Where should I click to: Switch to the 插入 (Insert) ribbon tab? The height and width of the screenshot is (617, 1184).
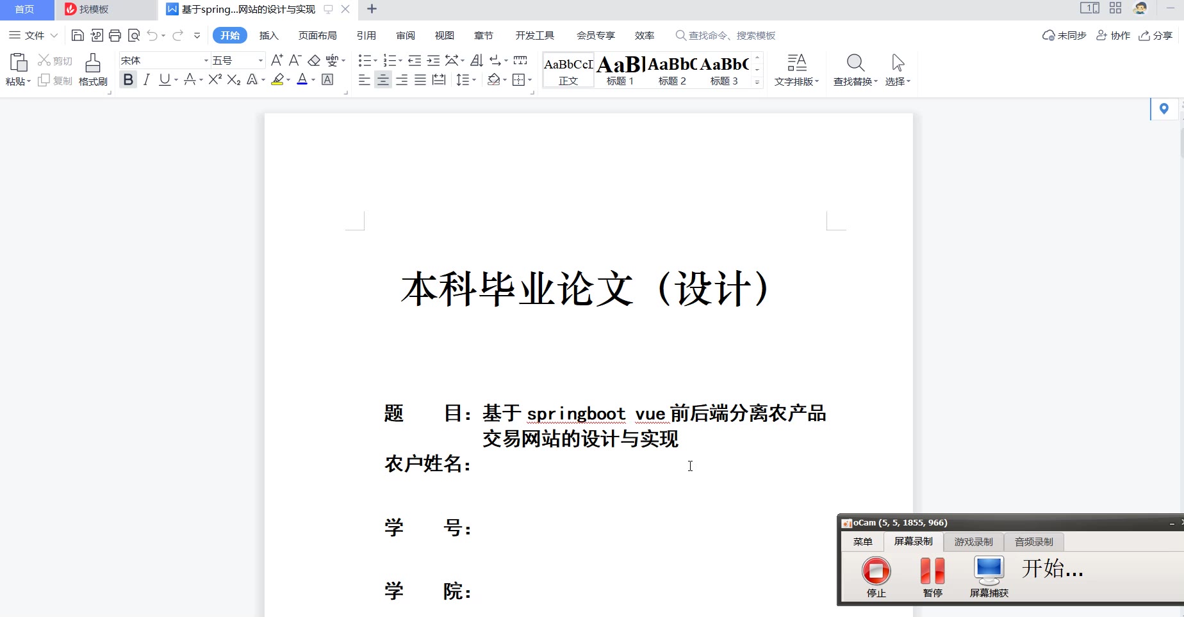[x=269, y=36]
